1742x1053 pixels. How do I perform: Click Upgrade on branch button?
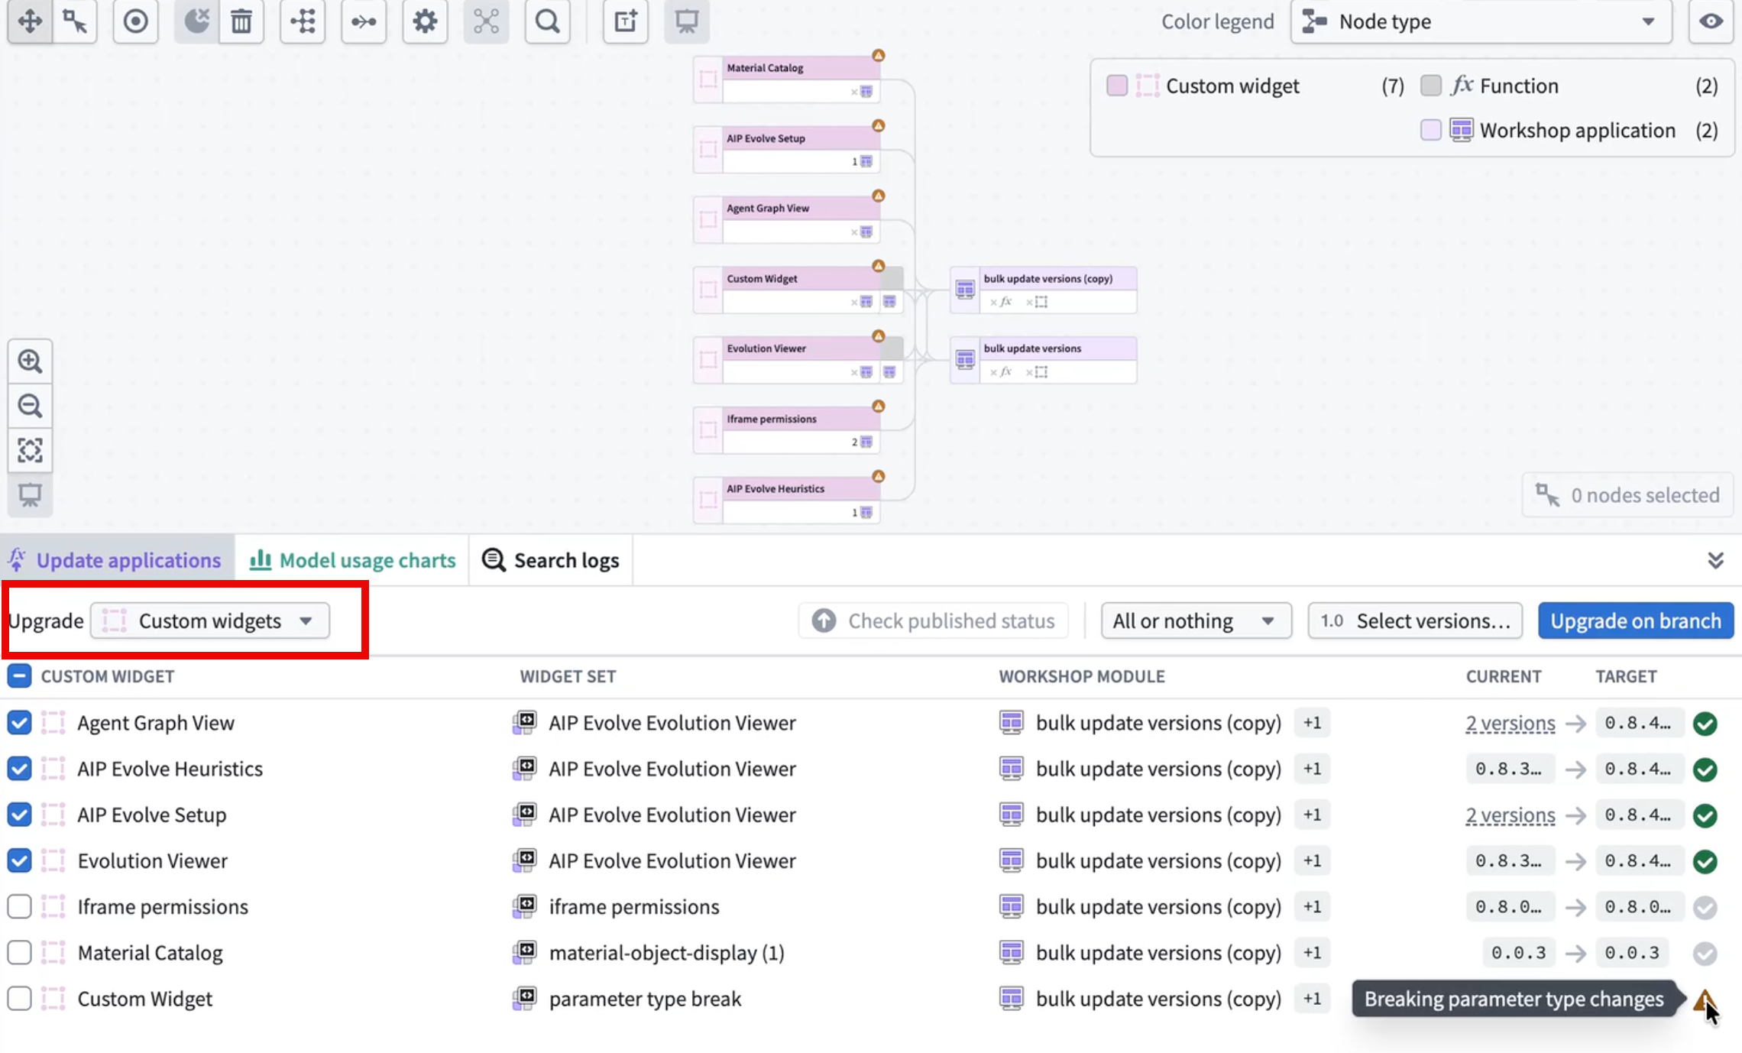(x=1636, y=620)
